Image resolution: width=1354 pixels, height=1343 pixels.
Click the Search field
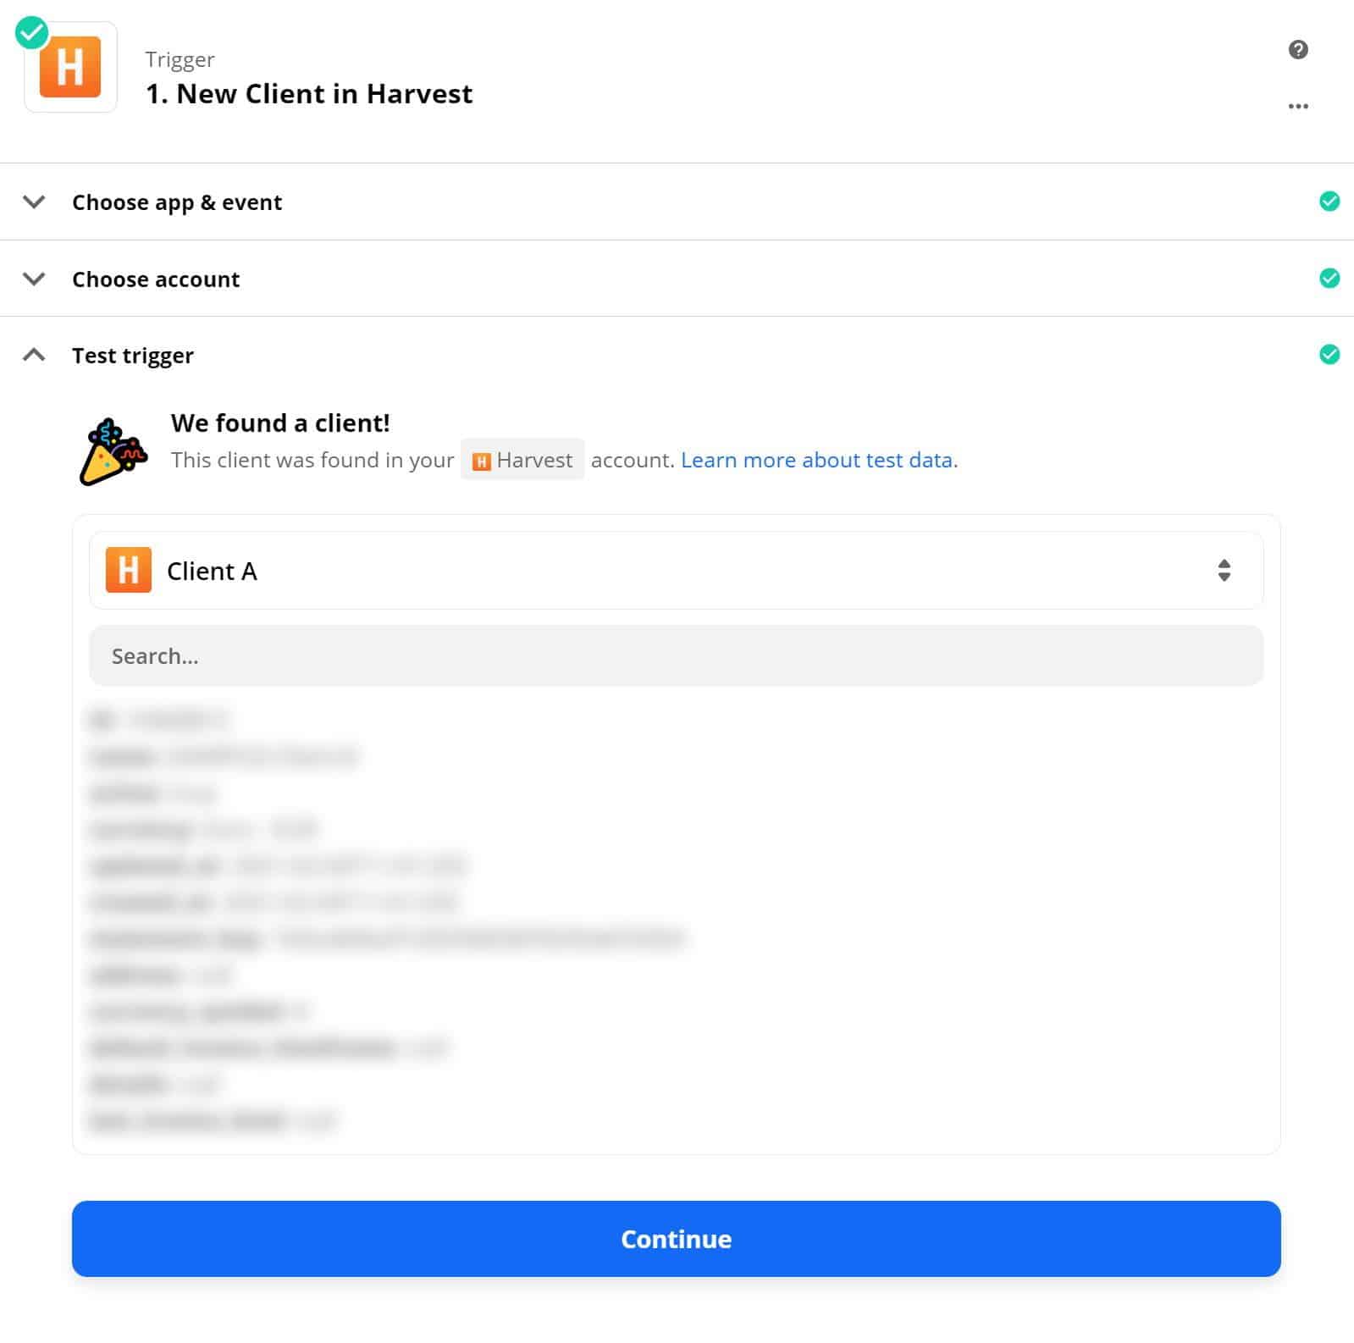(x=676, y=655)
